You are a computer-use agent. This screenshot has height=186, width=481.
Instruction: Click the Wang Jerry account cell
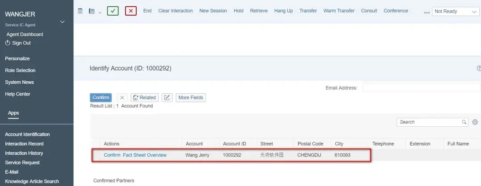197,155
